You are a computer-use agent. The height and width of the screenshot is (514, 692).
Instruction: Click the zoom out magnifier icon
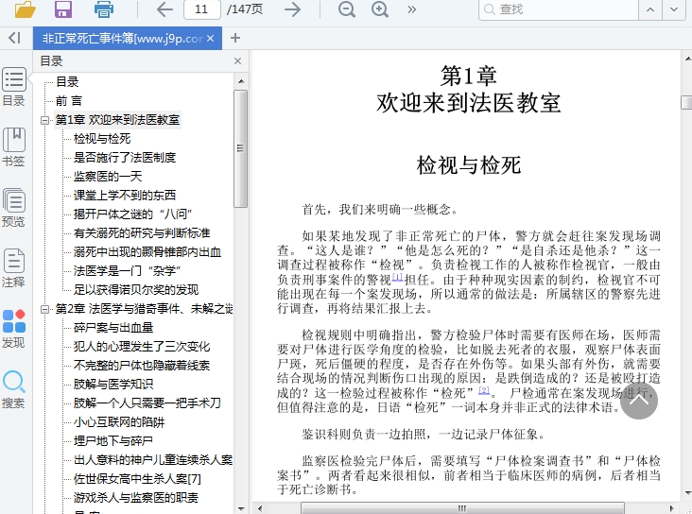tap(347, 9)
